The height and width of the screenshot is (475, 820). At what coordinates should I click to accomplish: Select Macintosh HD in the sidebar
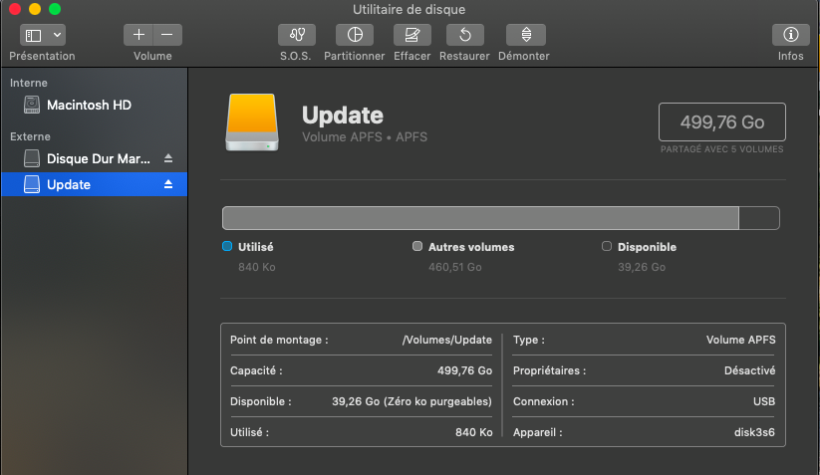pos(94,105)
